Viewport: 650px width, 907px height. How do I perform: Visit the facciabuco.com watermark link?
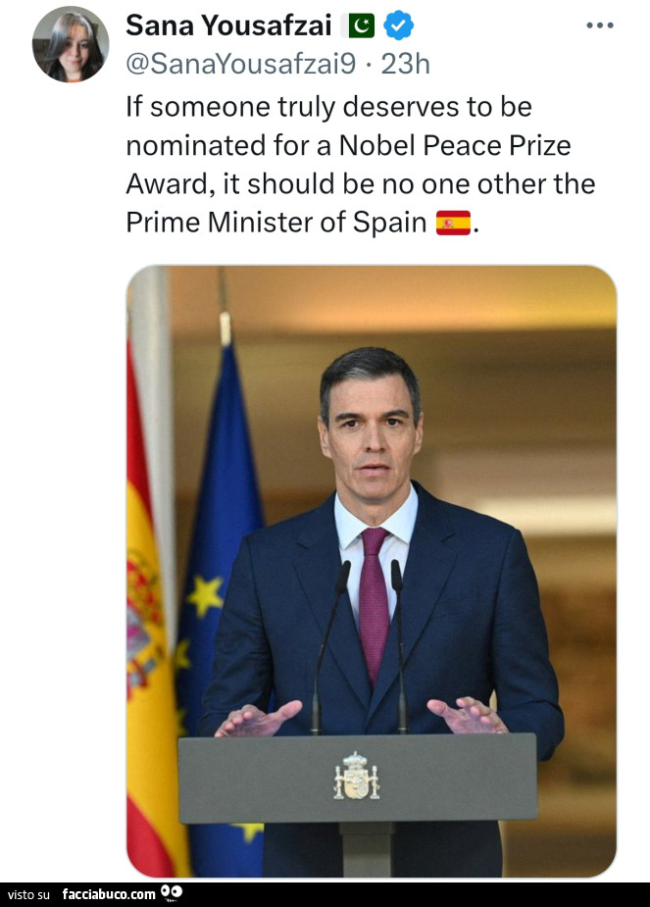(109, 894)
